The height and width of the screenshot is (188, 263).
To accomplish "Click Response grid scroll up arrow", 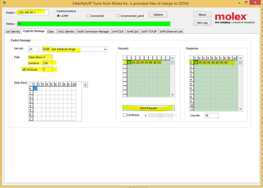I will coord(240,58).
